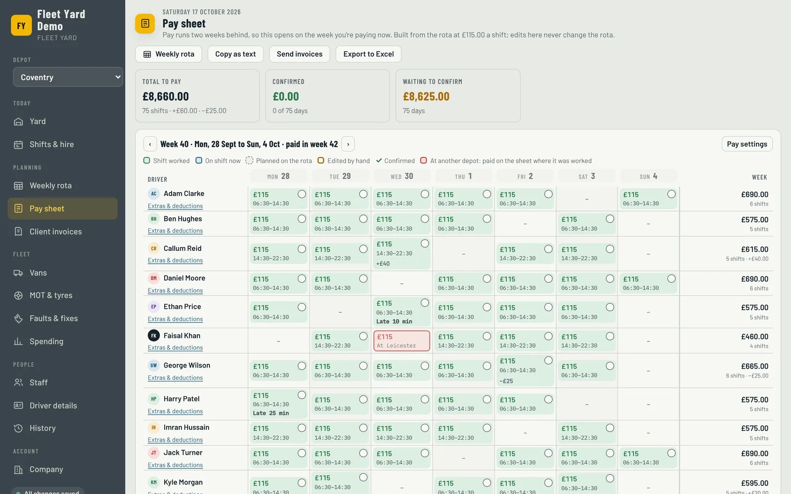
Task: Click the Staff people icon
Action: (18, 383)
